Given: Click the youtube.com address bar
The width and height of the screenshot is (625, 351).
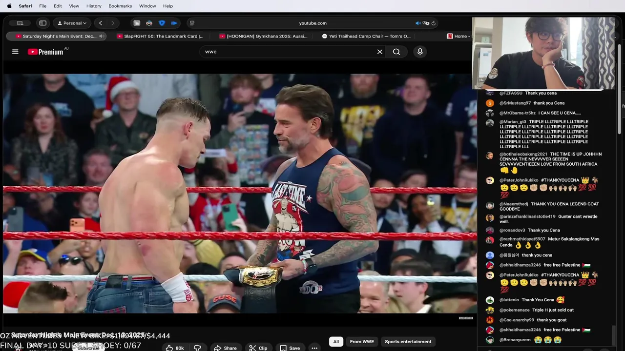Looking at the screenshot, I should (x=312, y=23).
